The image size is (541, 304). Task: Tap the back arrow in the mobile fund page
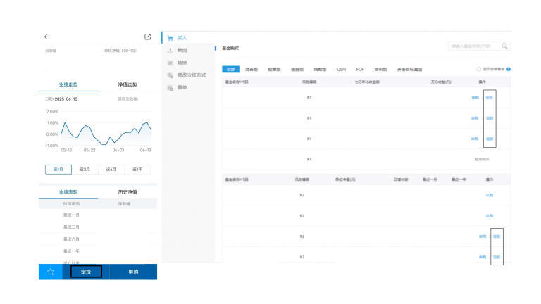coord(46,37)
